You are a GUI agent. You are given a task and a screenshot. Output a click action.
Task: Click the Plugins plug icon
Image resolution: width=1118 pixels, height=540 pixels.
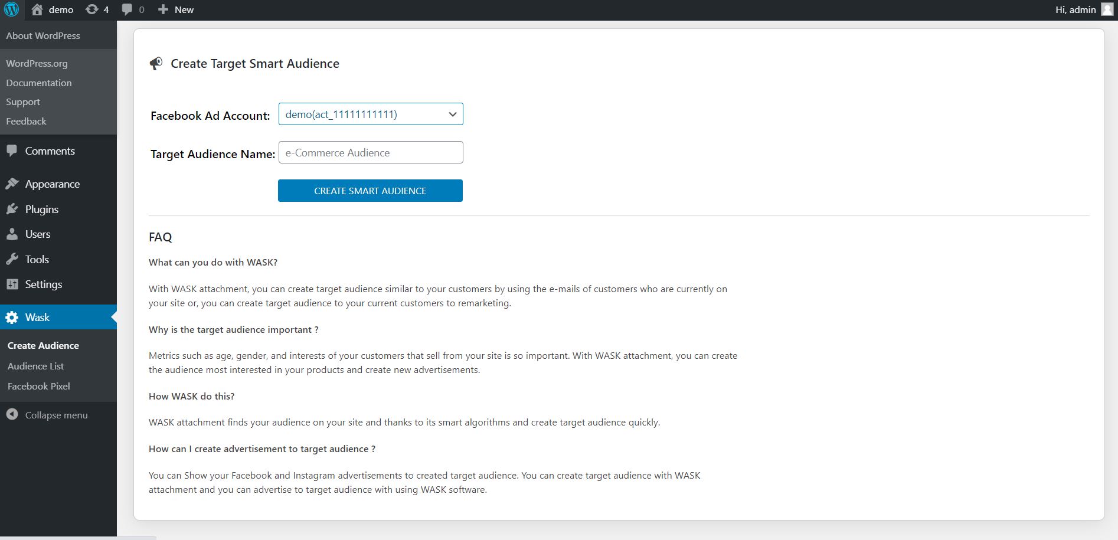[x=12, y=210]
